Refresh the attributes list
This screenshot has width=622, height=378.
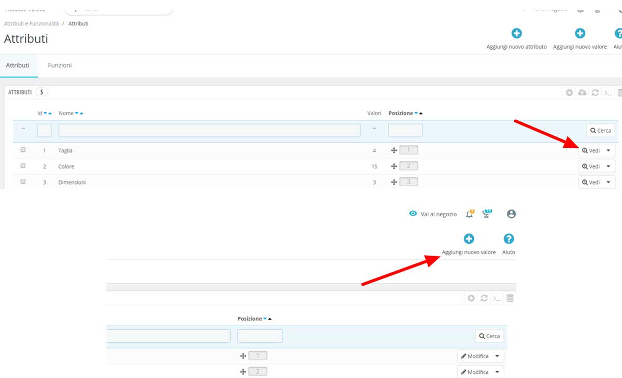(x=595, y=92)
